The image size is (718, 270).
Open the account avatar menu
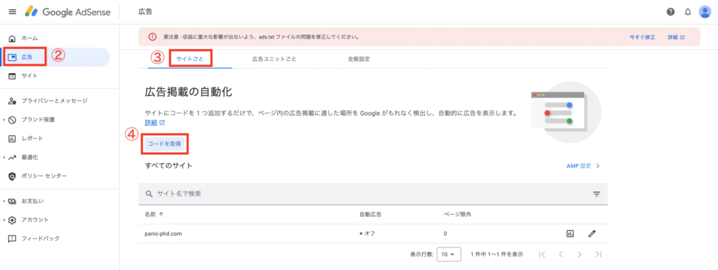click(x=705, y=12)
